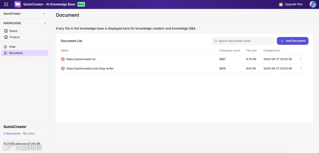Screen dimensions: 319x153
Task: Click the Add Document button
Action: pos(292,41)
